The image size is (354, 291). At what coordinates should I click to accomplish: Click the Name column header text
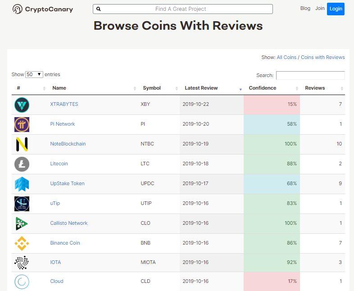(x=59, y=88)
